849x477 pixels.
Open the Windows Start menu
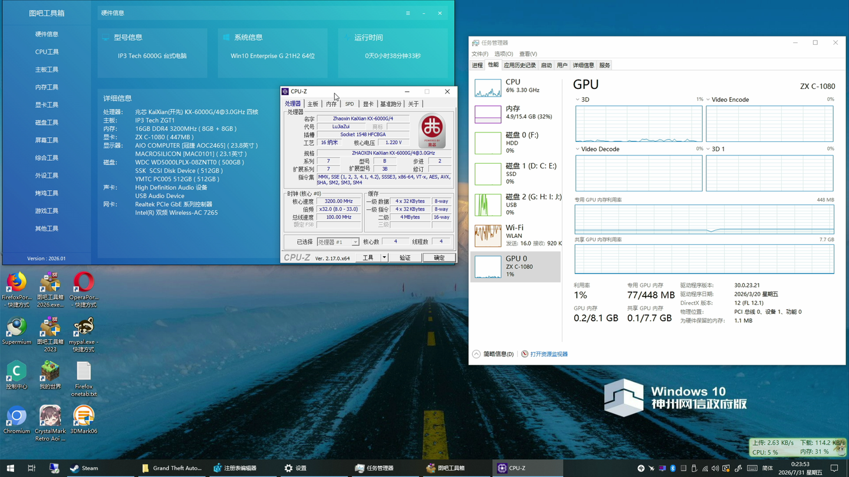pyautogui.click(x=10, y=468)
